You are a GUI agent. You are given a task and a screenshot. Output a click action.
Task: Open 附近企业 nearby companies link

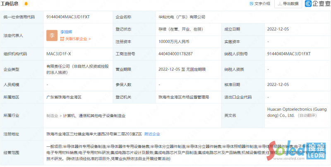coord(152,134)
